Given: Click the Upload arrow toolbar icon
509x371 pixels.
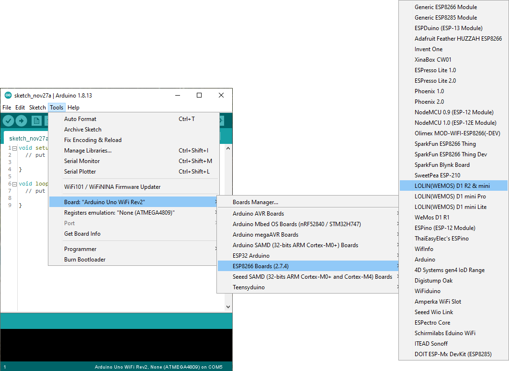Looking at the screenshot, I should [x=21, y=121].
